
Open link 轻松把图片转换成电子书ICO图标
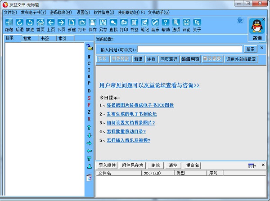[140, 105]
